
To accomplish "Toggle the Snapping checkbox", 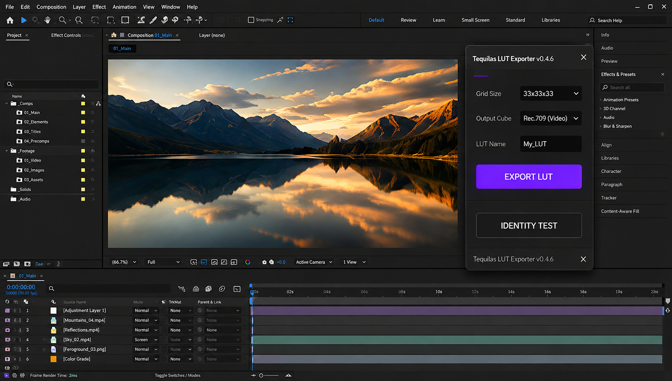I will pos(251,20).
